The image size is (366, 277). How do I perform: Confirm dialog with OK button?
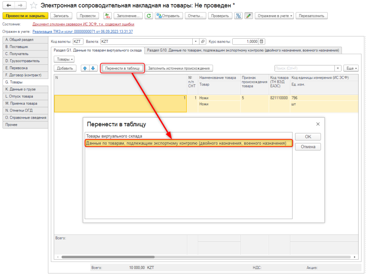point(308,137)
